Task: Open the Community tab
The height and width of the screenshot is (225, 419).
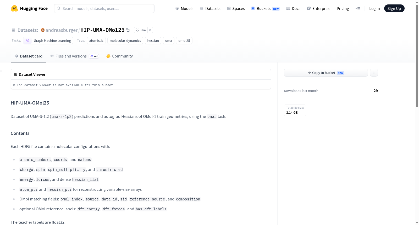Action: point(120,56)
